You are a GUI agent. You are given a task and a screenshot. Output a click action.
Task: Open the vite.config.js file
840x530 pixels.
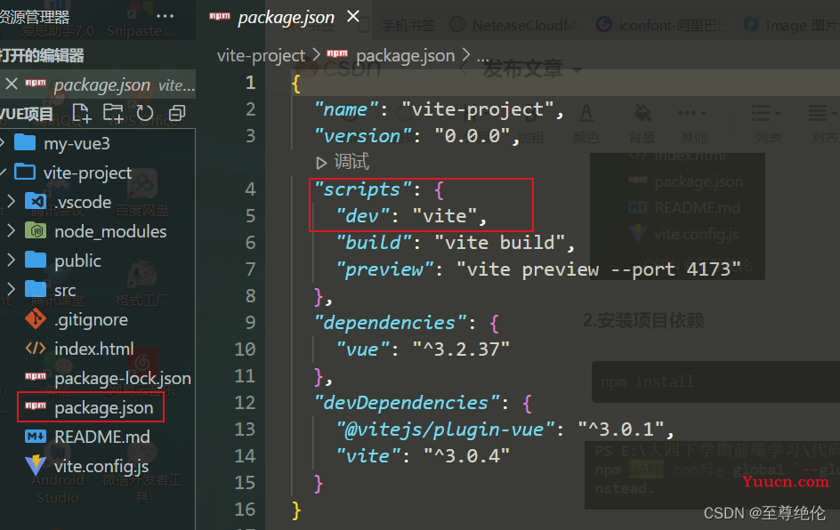[x=101, y=466]
